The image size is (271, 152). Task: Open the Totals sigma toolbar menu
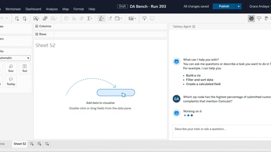[x=90, y=19]
